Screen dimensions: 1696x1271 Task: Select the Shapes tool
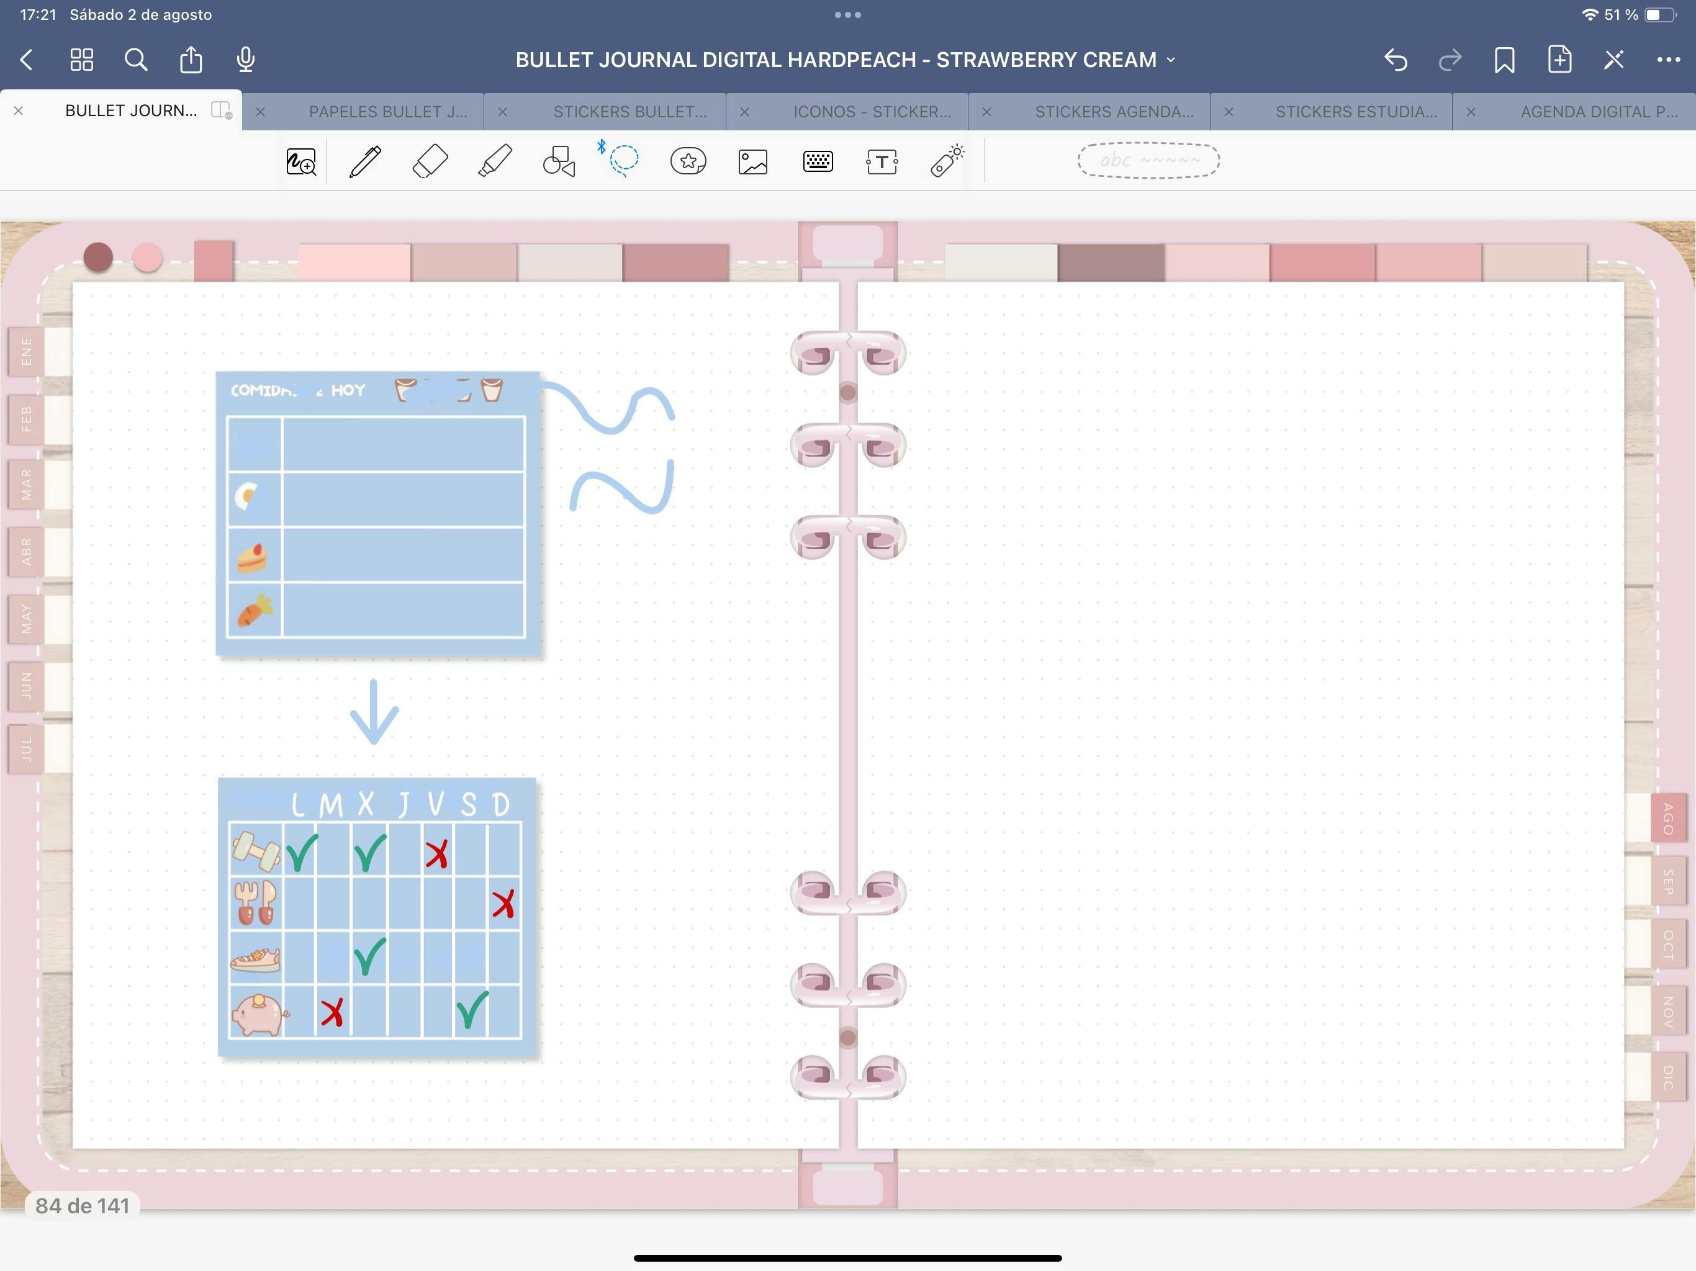pos(559,162)
